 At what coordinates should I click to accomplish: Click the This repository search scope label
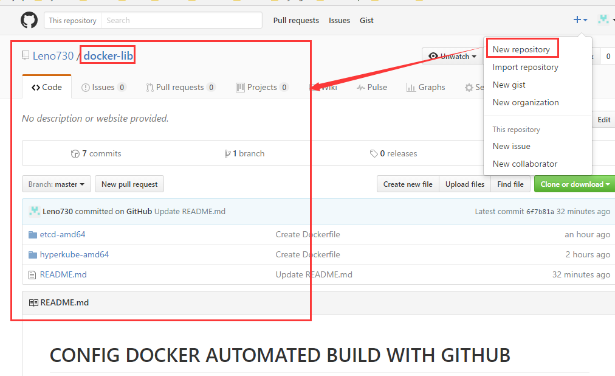[72, 21]
